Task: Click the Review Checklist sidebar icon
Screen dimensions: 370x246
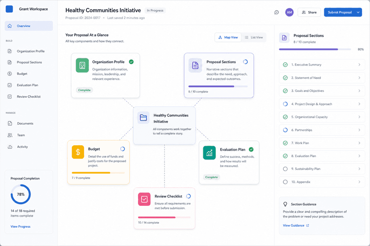Action: 10,97
